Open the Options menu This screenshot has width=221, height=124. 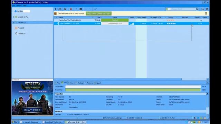point(19,6)
